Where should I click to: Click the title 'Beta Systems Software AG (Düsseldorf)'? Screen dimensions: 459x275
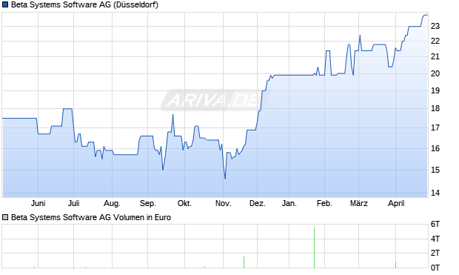coord(84,5)
